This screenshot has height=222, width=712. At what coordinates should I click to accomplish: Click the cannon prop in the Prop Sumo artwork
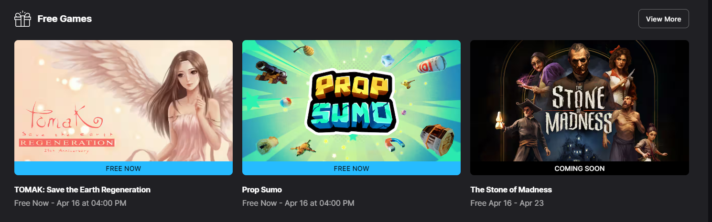click(271, 71)
